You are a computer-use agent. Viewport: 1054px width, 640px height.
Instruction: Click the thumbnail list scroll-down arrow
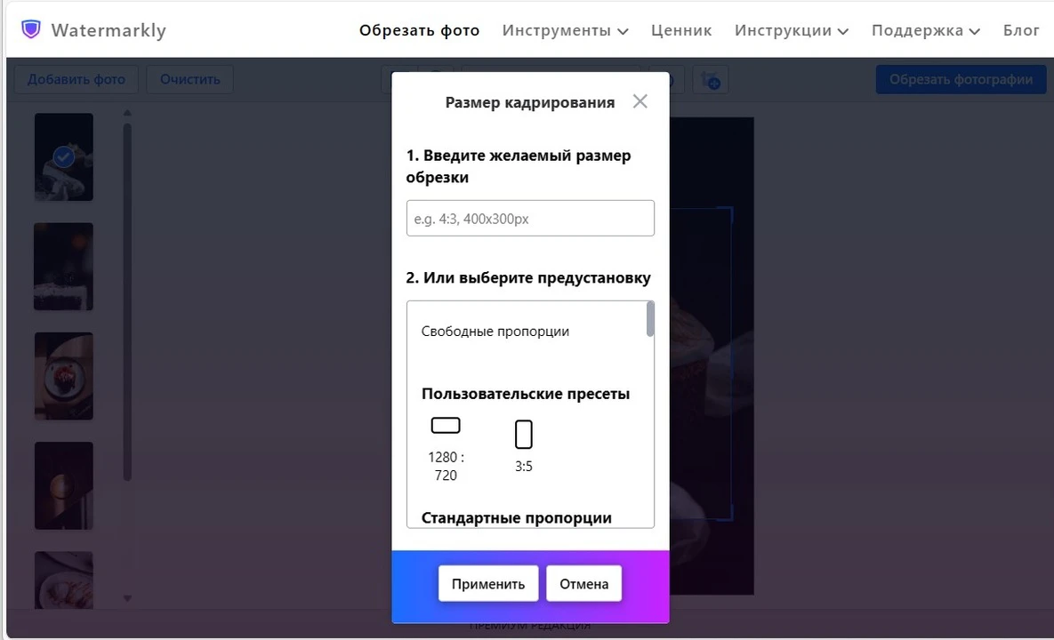[x=127, y=599]
